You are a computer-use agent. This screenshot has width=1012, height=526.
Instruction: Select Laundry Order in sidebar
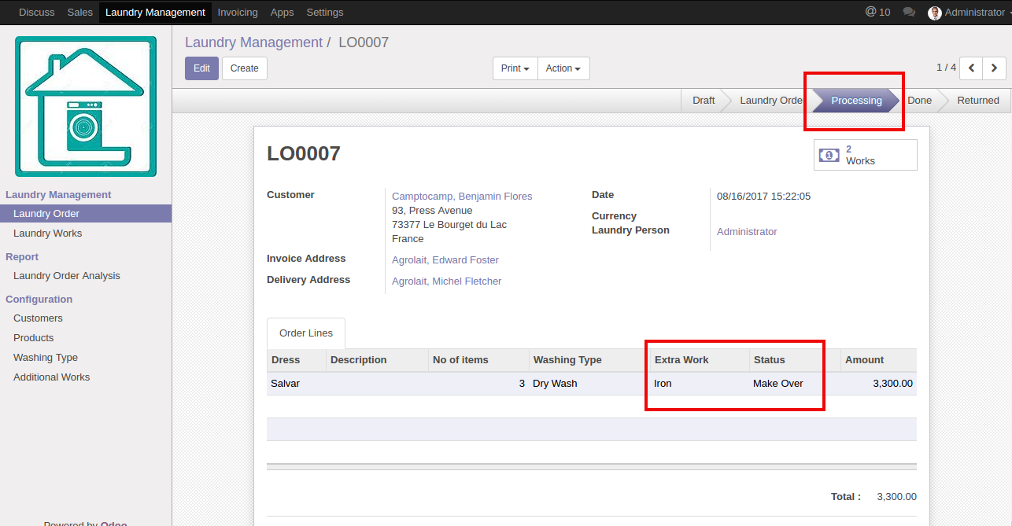(x=86, y=214)
